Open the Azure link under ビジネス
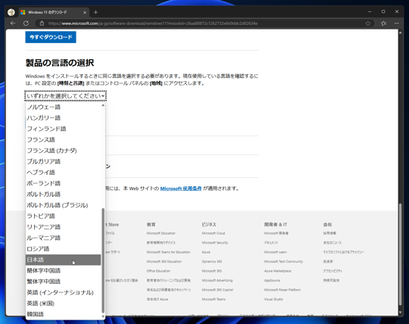Image resolution: width=409 pixels, height=324 pixels. 206,252
